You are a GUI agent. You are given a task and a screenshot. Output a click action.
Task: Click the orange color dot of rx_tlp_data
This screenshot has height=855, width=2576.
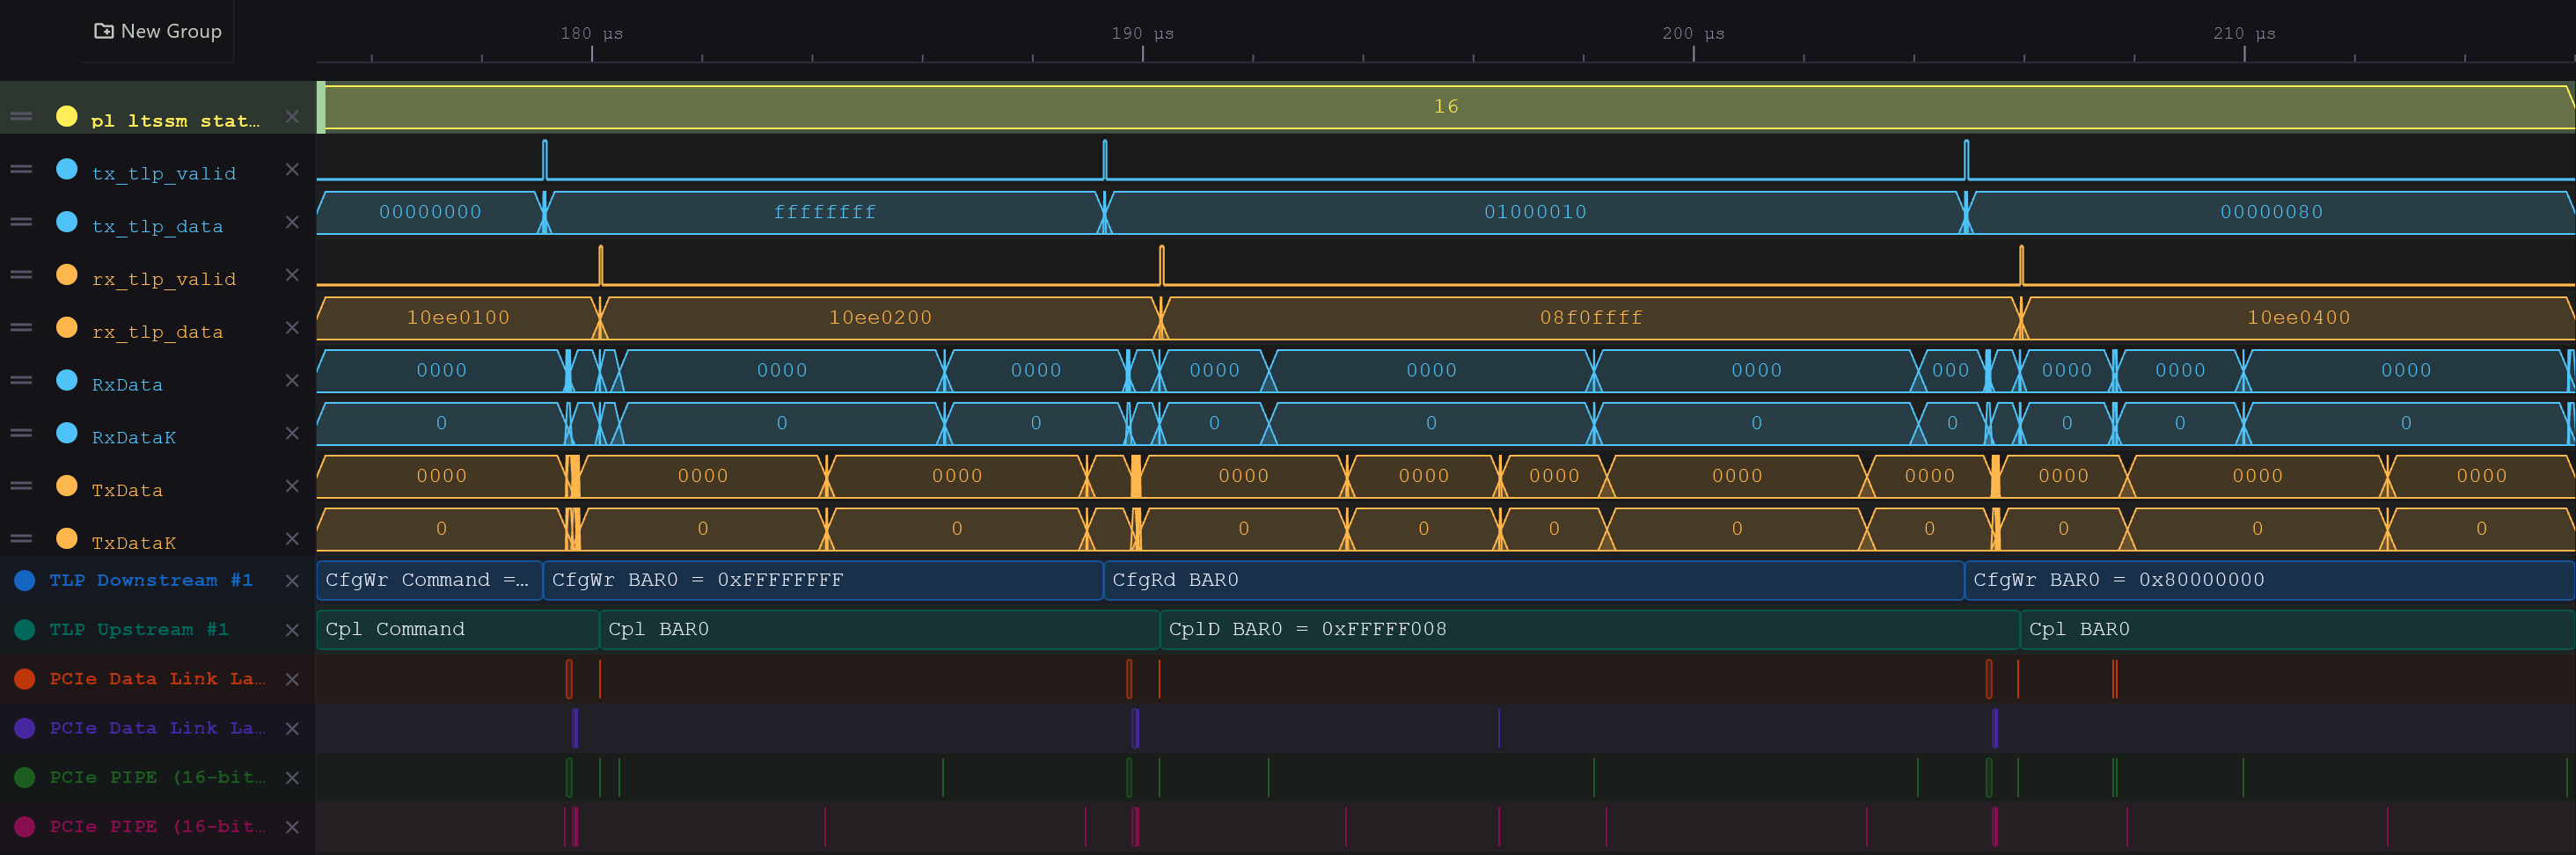pyautogui.click(x=67, y=327)
